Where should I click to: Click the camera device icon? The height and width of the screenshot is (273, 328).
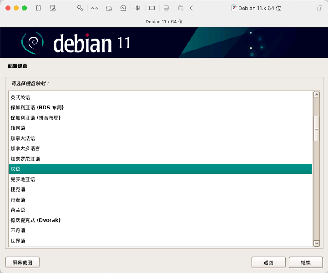tap(152, 8)
